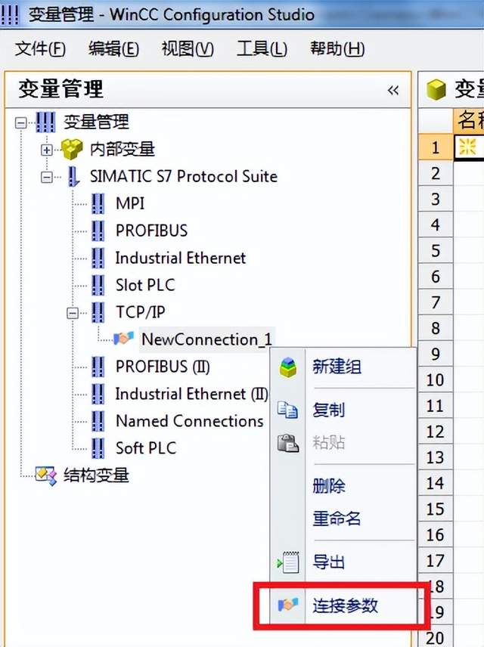The height and width of the screenshot is (647, 484).
Task: Select 删除 in the context menu
Action: 329,486
